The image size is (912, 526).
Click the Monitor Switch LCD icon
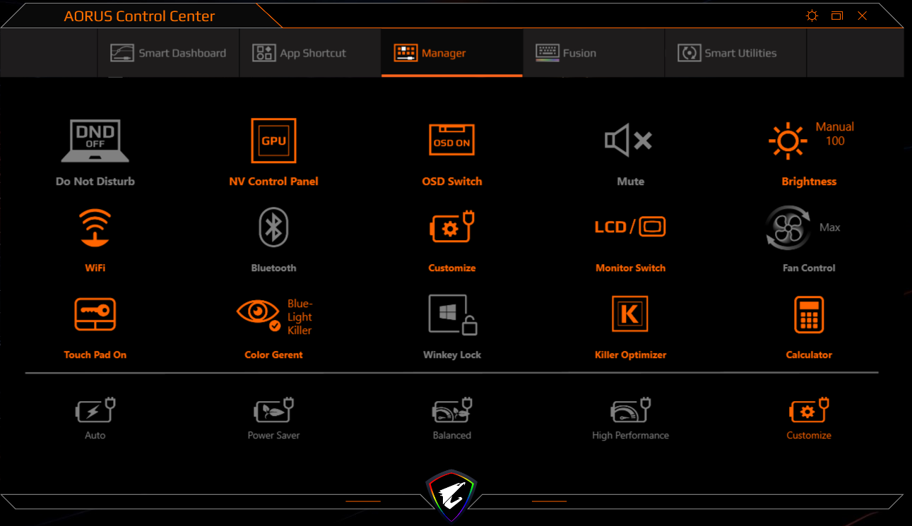pos(630,227)
